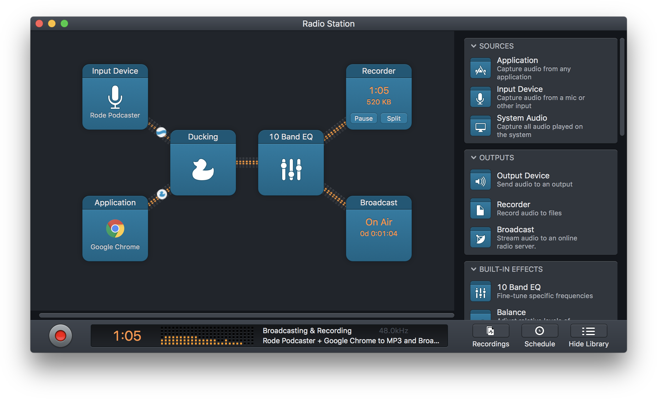Click the Recorder file icon in Outputs
The width and height of the screenshot is (657, 399).
480,208
